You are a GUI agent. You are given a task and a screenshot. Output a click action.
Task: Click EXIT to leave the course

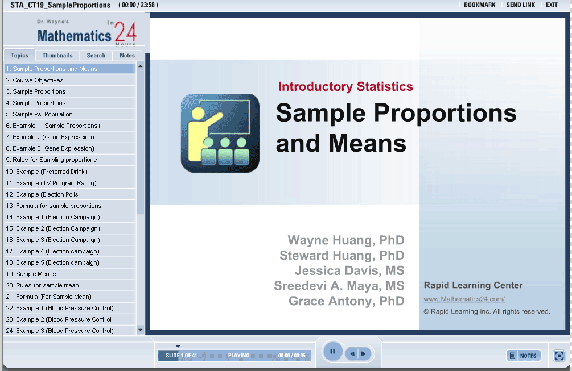(552, 5)
